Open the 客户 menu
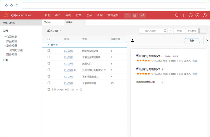The height and width of the screenshot is (137, 210). (x=57, y=15)
